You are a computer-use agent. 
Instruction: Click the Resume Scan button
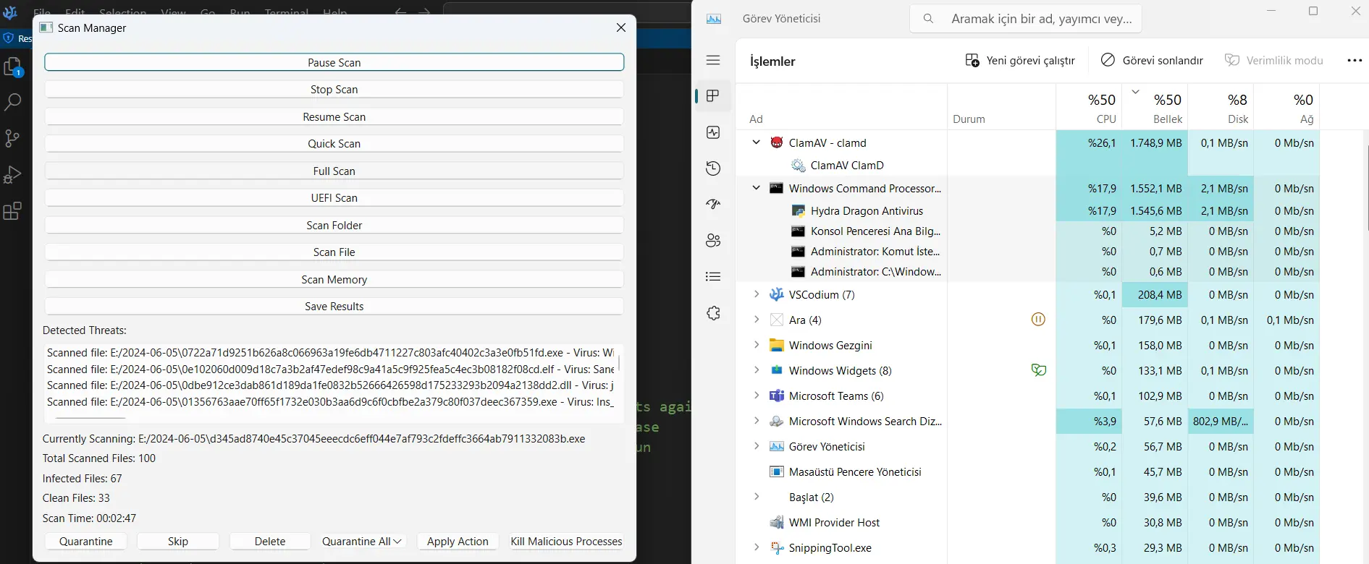point(334,116)
